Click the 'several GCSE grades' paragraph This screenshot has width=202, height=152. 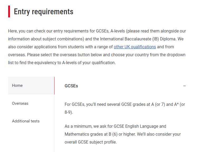point(125,108)
